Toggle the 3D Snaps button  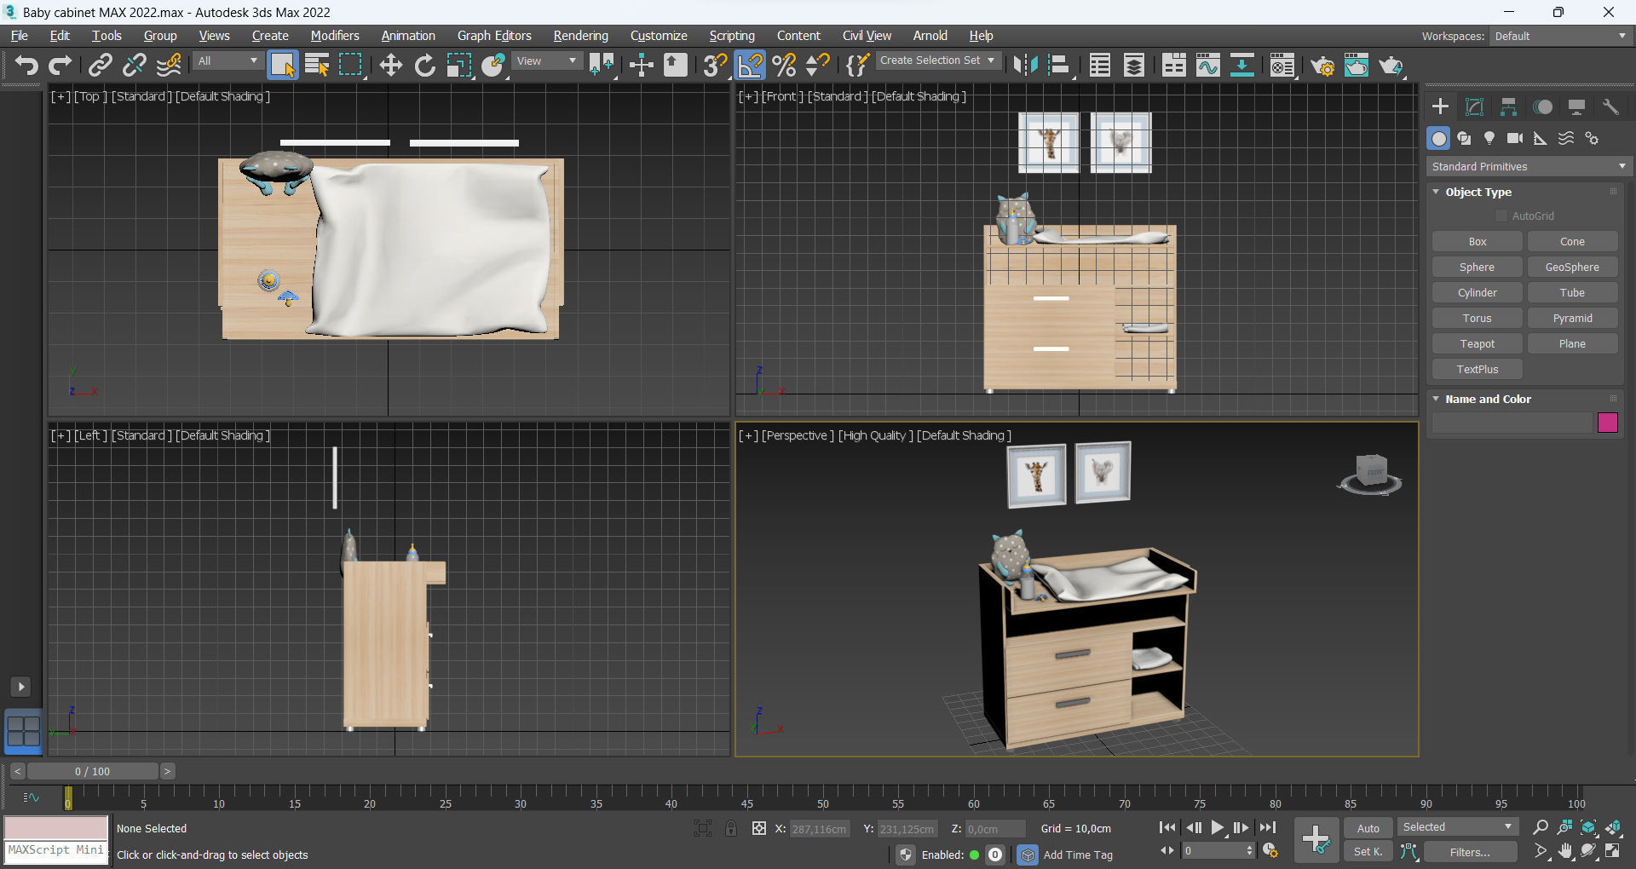(715, 65)
